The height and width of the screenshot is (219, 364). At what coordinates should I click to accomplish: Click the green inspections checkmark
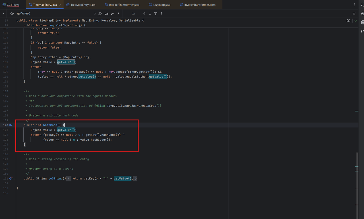[355, 21]
